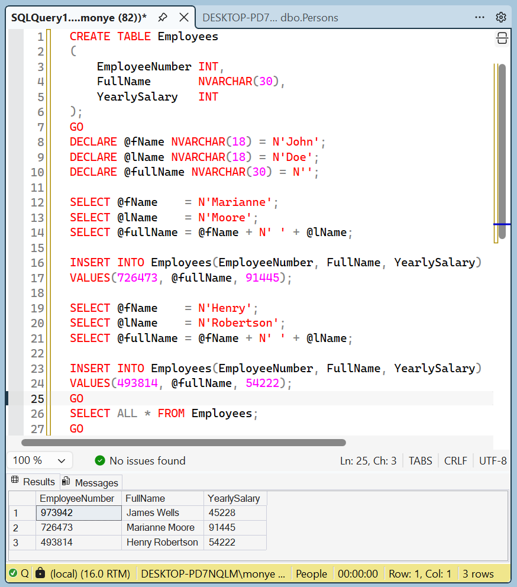Click the DESKTOP-PD7NQLM\monye login status
The image size is (517, 587).
[212, 573]
